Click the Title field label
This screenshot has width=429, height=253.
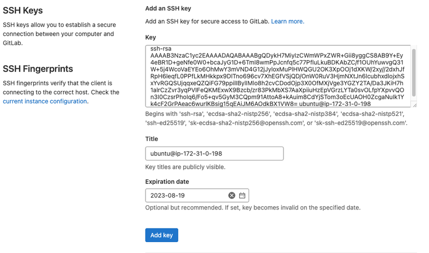tap(151, 139)
